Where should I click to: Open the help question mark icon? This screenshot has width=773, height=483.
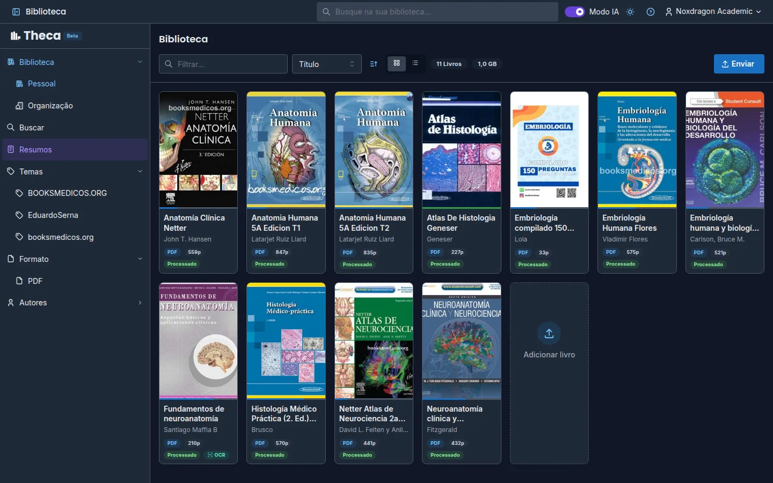pyautogui.click(x=651, y=12)
